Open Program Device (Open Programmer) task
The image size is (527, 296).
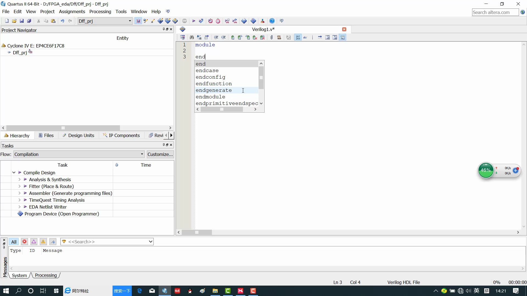tap(61, 214)
